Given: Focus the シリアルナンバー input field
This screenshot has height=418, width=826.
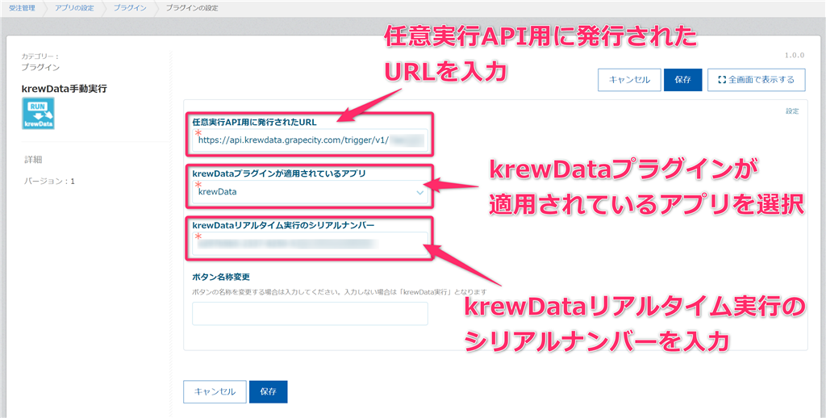Looking at the screenshot, I should [x=310, y=244].
